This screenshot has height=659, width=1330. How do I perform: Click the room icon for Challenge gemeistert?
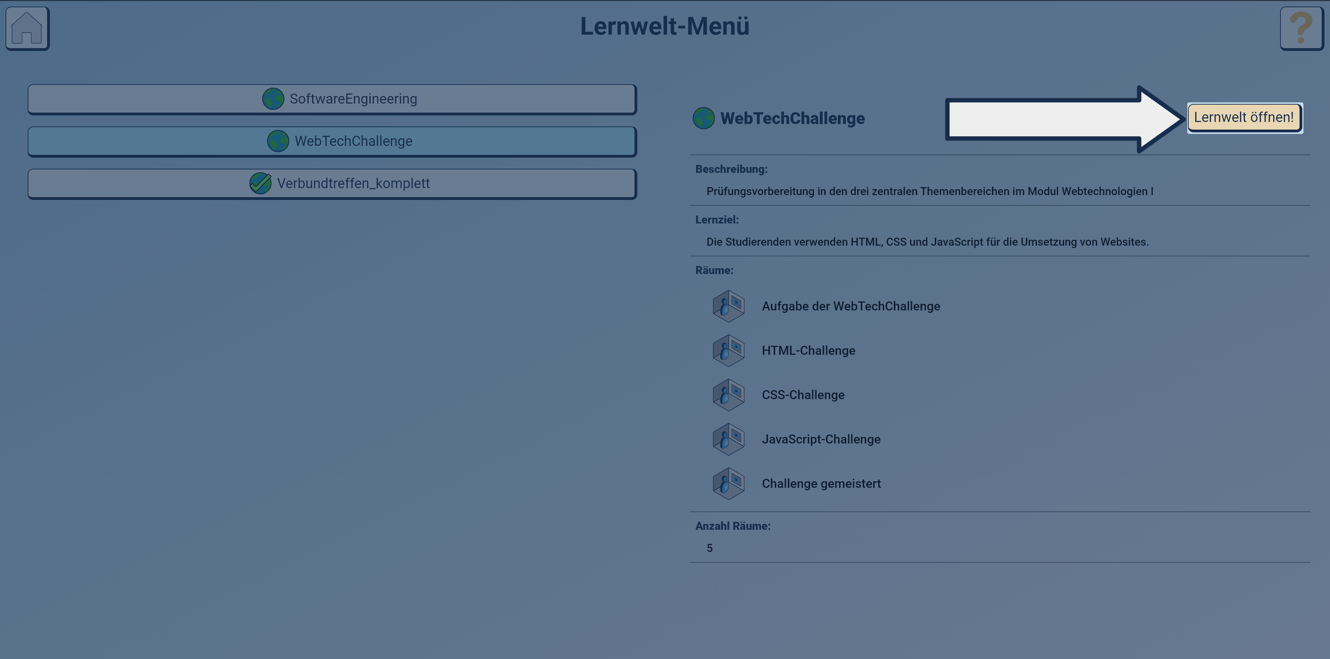click(728, 484)
